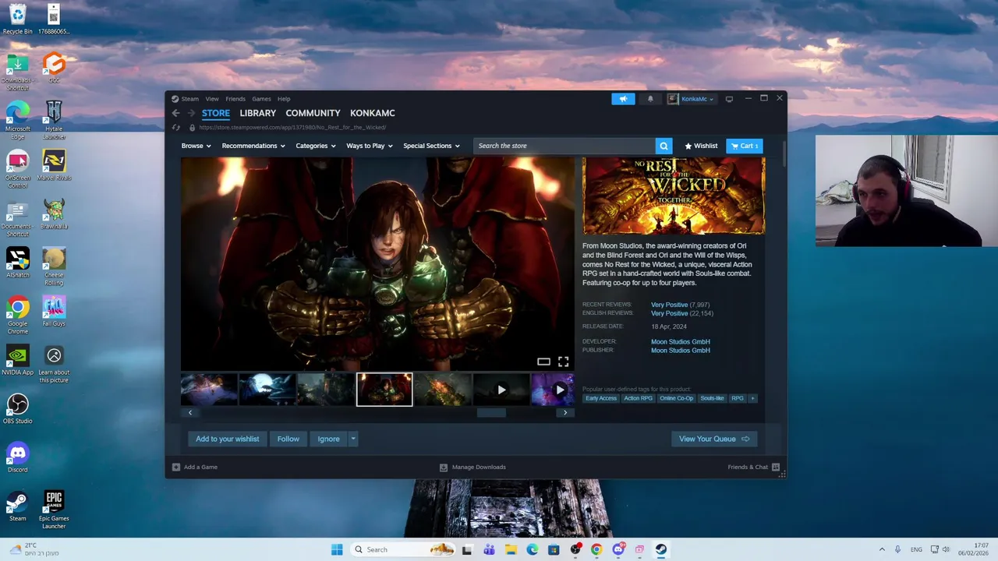Click the Steam icon in Windows taskbar
Screen dimensions: 998x561
tap(660, 549)
